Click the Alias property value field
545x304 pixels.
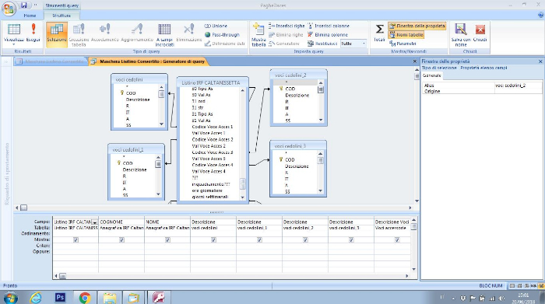[519, 86]
